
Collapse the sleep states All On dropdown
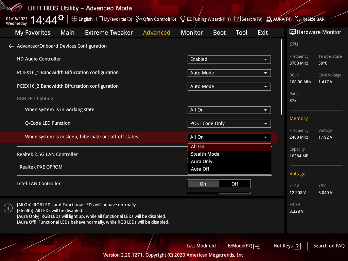[229, 137]
